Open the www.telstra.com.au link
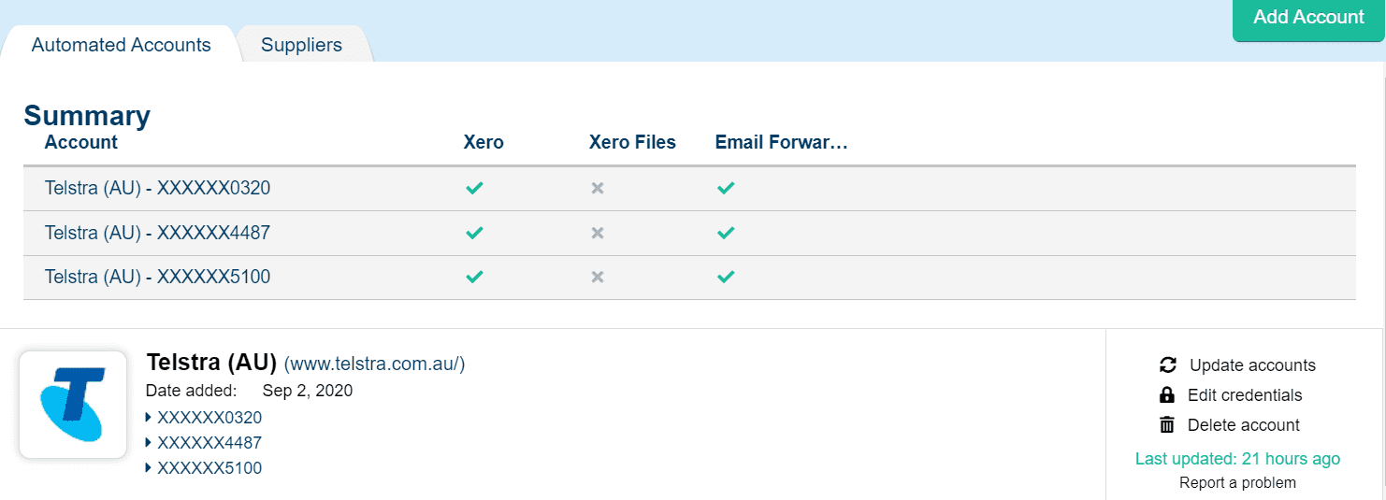Screen dimensions: 1386x500 pos(374,364)
